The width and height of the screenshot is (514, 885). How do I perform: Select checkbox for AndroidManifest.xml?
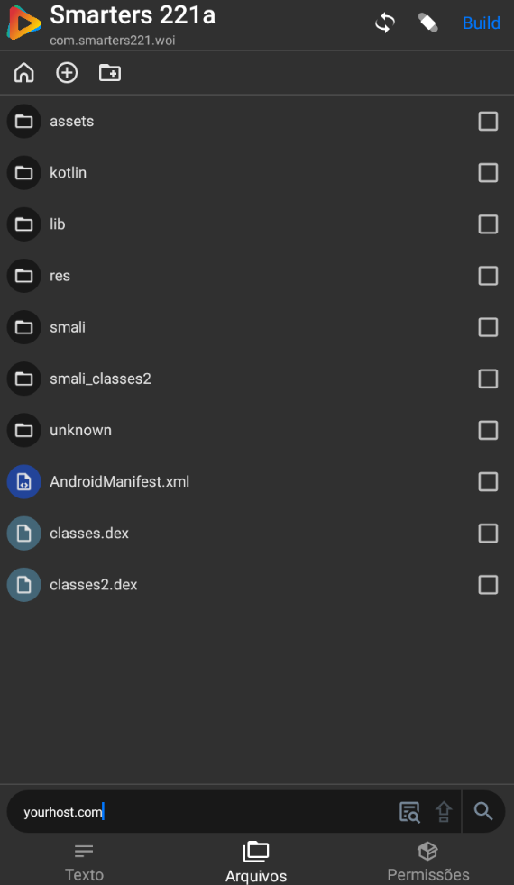coord(488,482)
